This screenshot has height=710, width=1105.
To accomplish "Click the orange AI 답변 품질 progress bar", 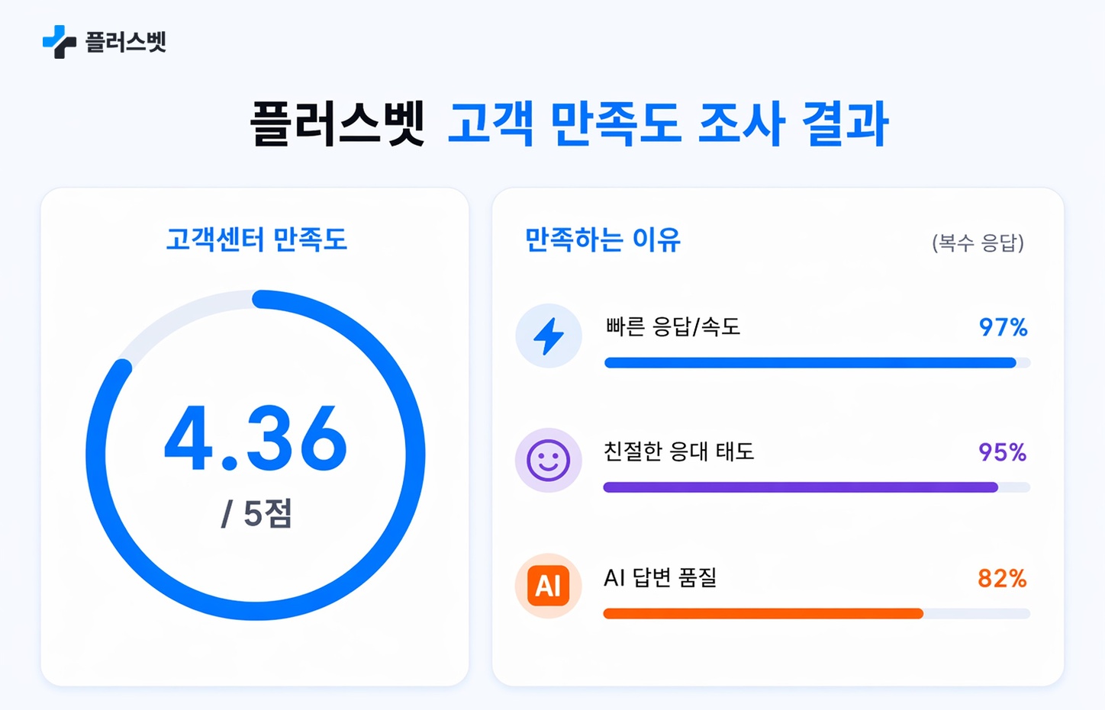I will click(x=763, y=614).
